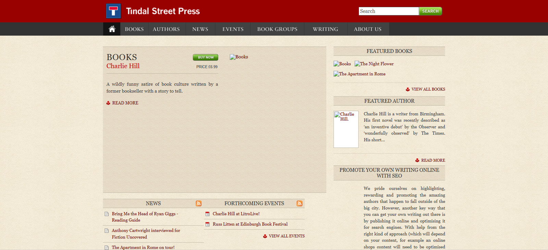
Task: Click the Featured Books heading
Action: (x=389, y=51)
